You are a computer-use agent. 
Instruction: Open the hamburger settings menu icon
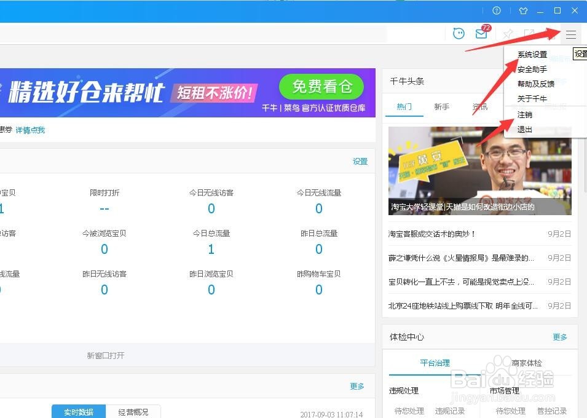tap(571, 34)
